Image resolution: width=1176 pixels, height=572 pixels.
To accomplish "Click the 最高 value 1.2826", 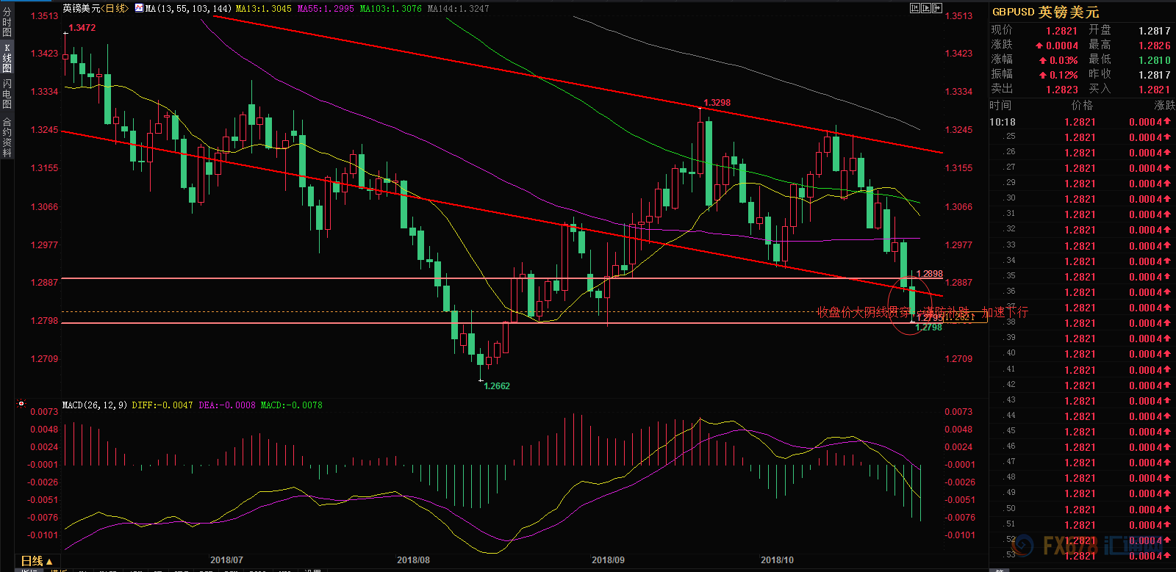I will coord(1155,46).
